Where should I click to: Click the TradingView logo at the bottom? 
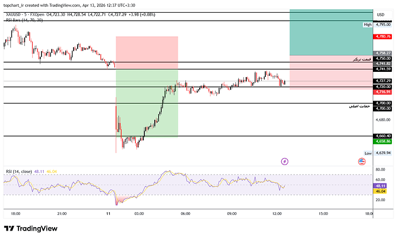click(30, 229)
